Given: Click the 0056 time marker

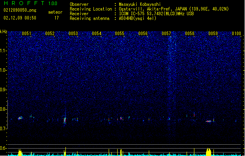Looking at the screenshot, I should point(143,33).
